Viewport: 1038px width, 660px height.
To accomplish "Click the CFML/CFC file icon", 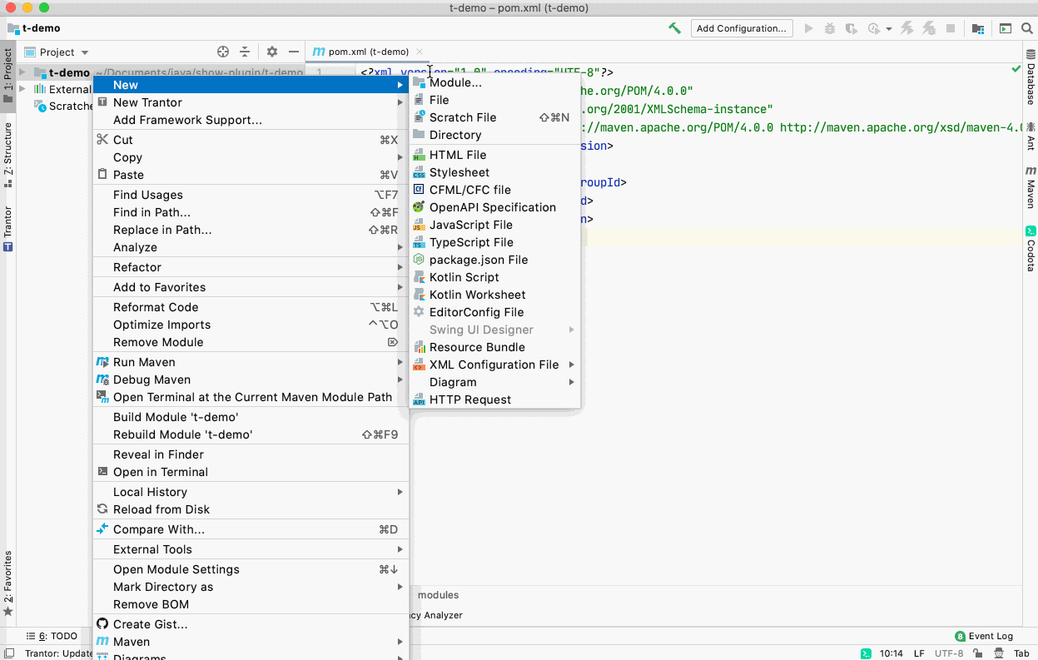I will pyautogui.click(x=419, y=190).
